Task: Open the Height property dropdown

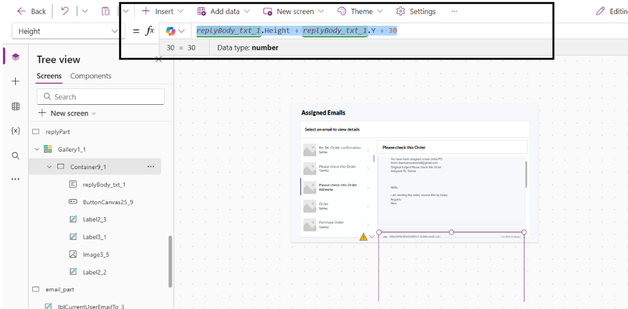Action: point(68,31)
